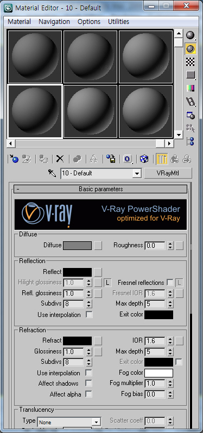Screen dimensions: 203x433
Task: Open the Navigation menu
Action: (x=54, y=22)
